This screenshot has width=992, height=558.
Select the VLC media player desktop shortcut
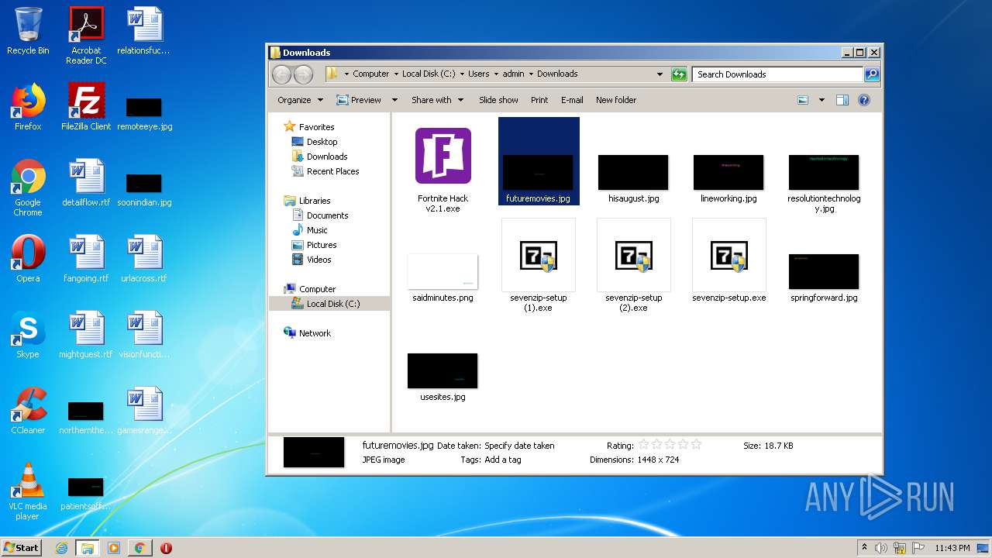[x=28, y=492]
